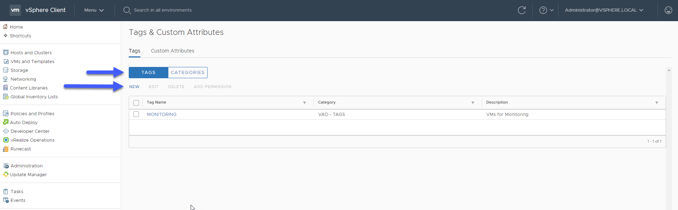Click the VMware vm logo icon
The image size is (678, 210).
click(15, 10)
